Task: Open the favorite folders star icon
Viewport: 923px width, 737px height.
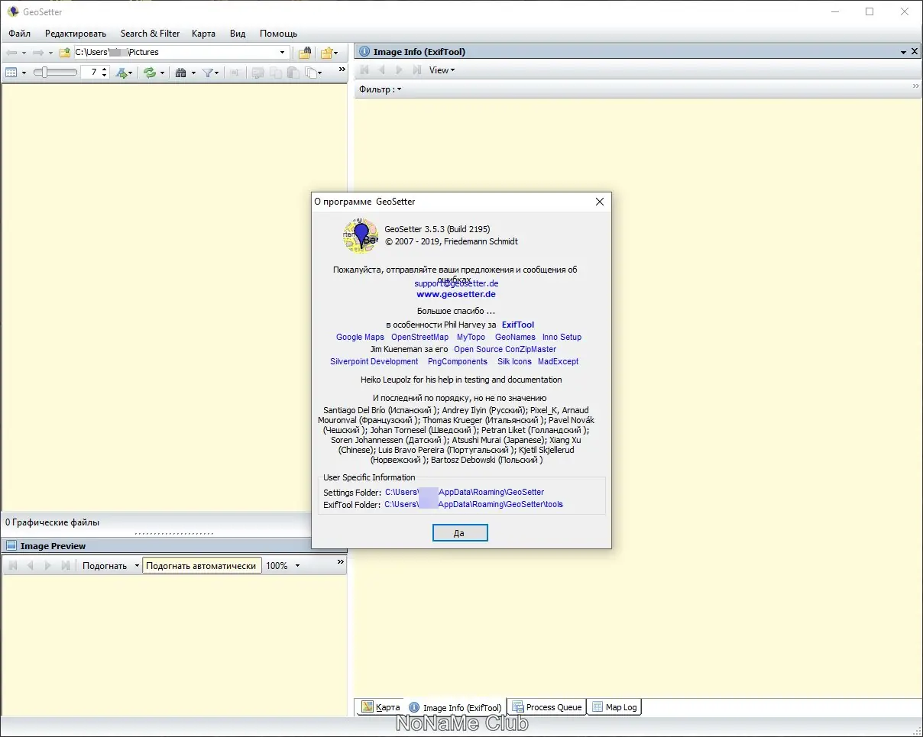Action: pos(327,53)
